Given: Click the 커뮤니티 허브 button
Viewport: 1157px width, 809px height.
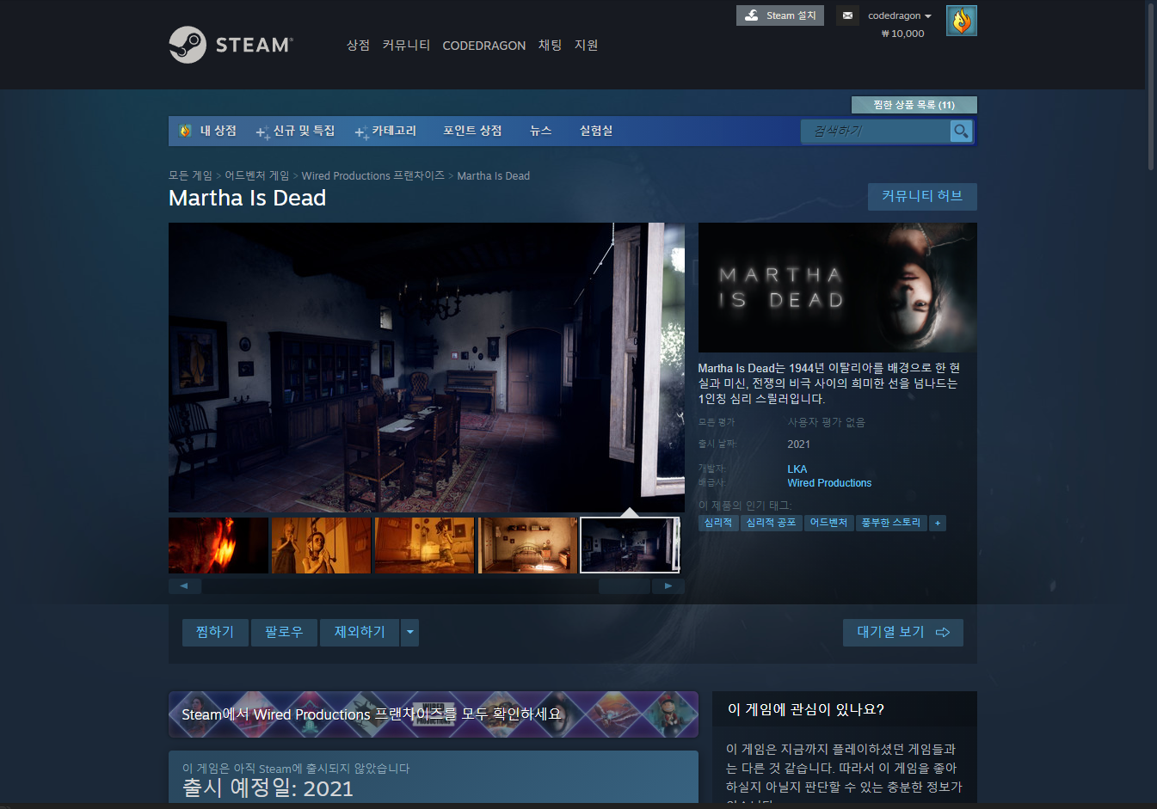Looking at the screenshot, I should tap(922, 196).
